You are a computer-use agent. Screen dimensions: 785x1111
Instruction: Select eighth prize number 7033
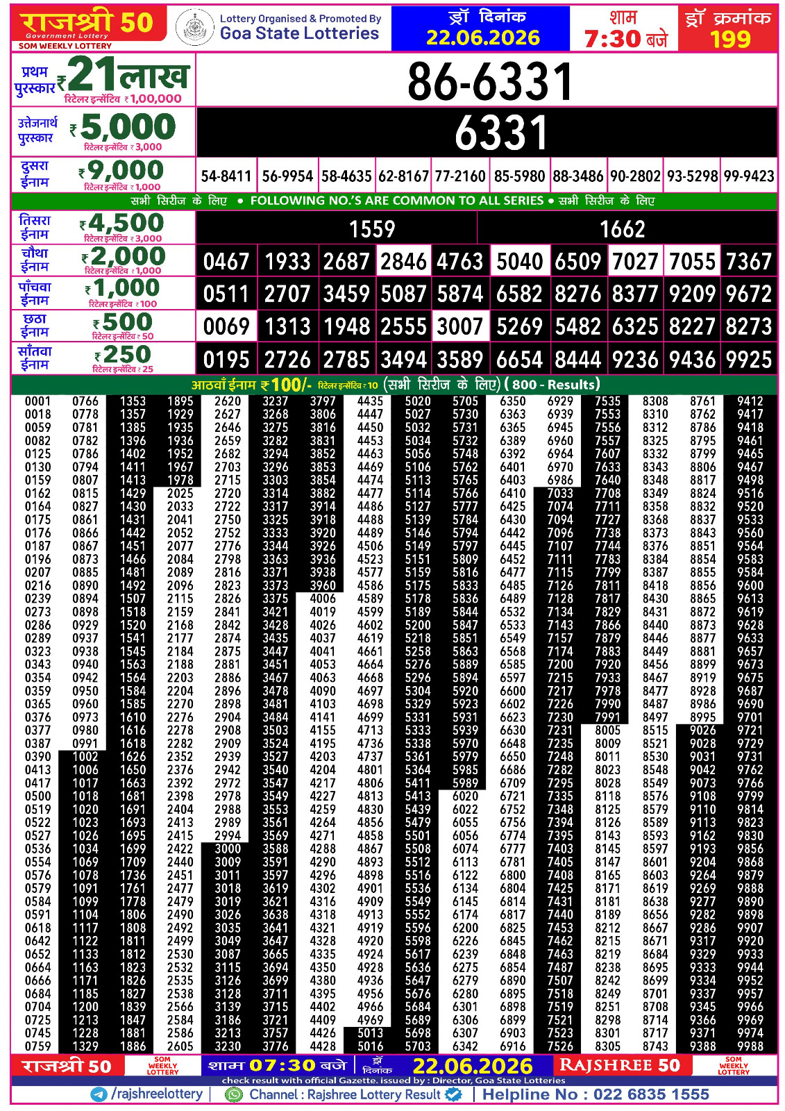tap(560, 494)
